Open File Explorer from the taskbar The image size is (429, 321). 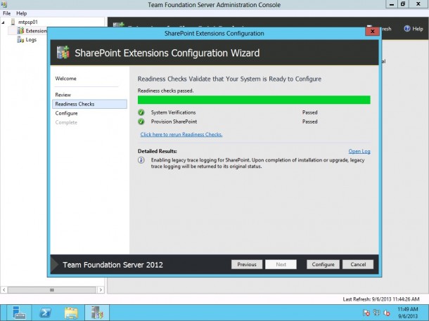click(71, 313)
